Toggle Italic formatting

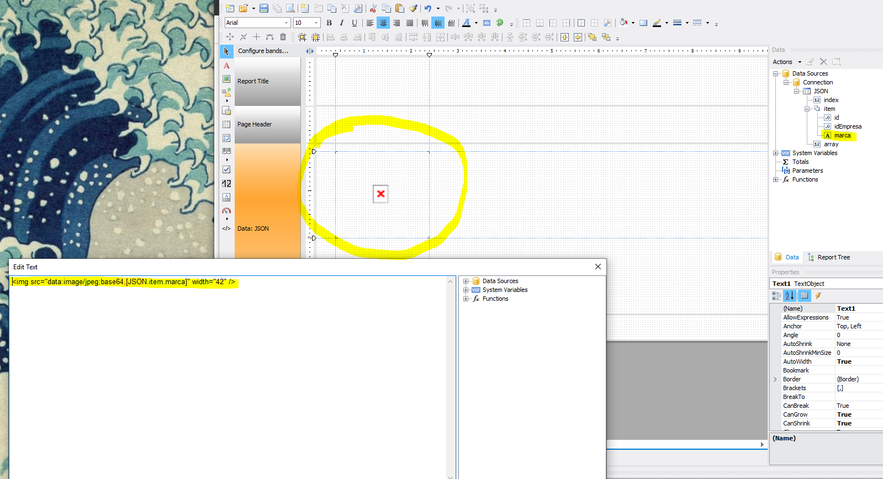pos(342,23)
